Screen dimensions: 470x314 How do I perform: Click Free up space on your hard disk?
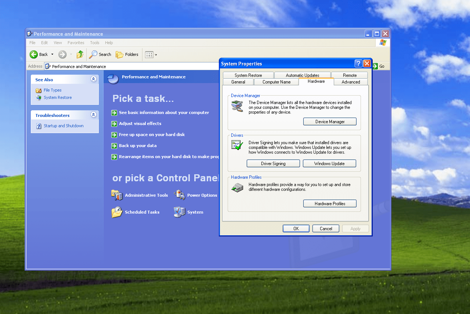point(152,135)
